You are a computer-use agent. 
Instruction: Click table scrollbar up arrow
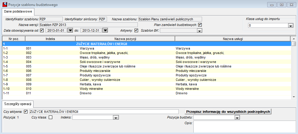[294, 38]
